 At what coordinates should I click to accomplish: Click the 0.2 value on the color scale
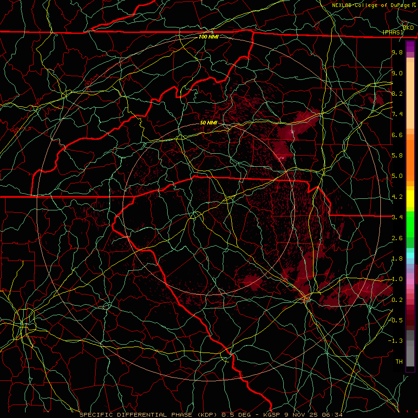point(397,300)
